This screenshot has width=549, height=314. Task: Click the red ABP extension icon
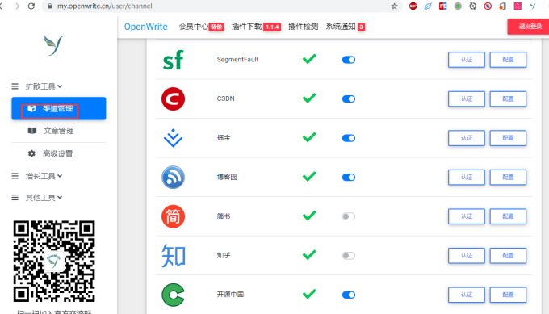click(413, 6)
